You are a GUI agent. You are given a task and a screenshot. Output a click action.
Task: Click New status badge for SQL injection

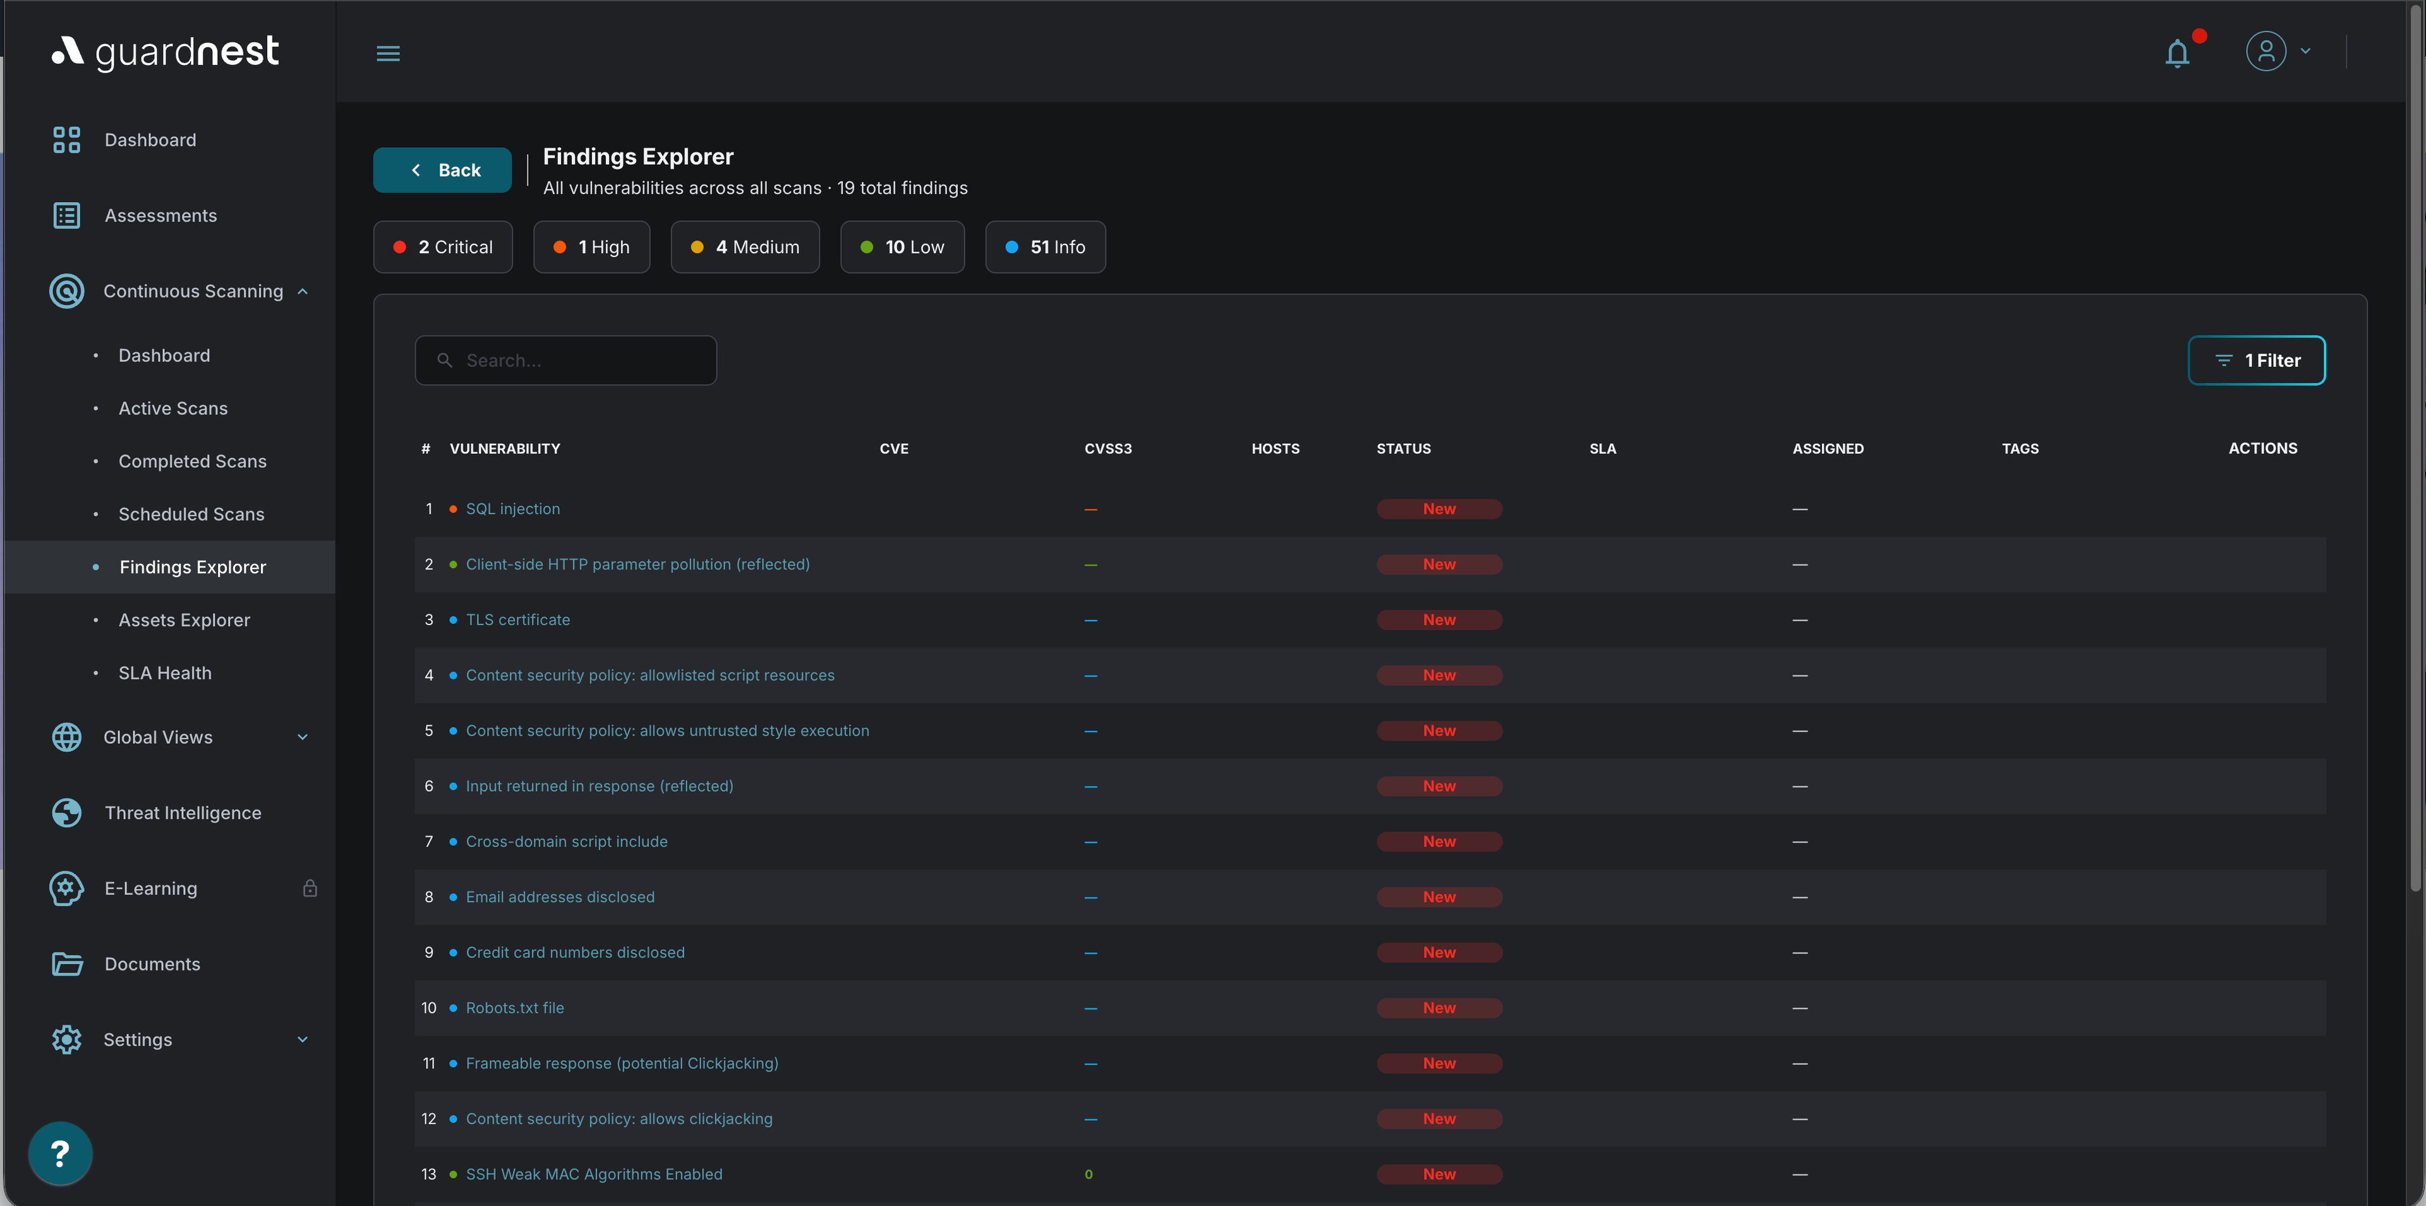(x=1439, y=510)
